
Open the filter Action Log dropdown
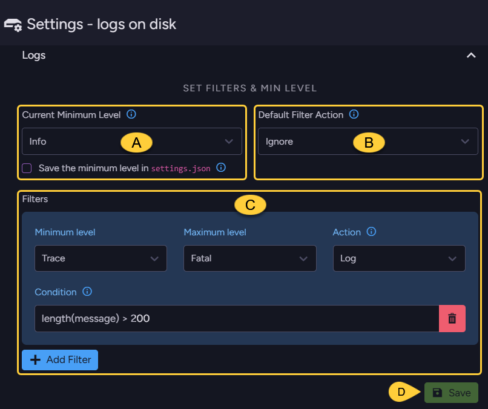tap(399, 258)
